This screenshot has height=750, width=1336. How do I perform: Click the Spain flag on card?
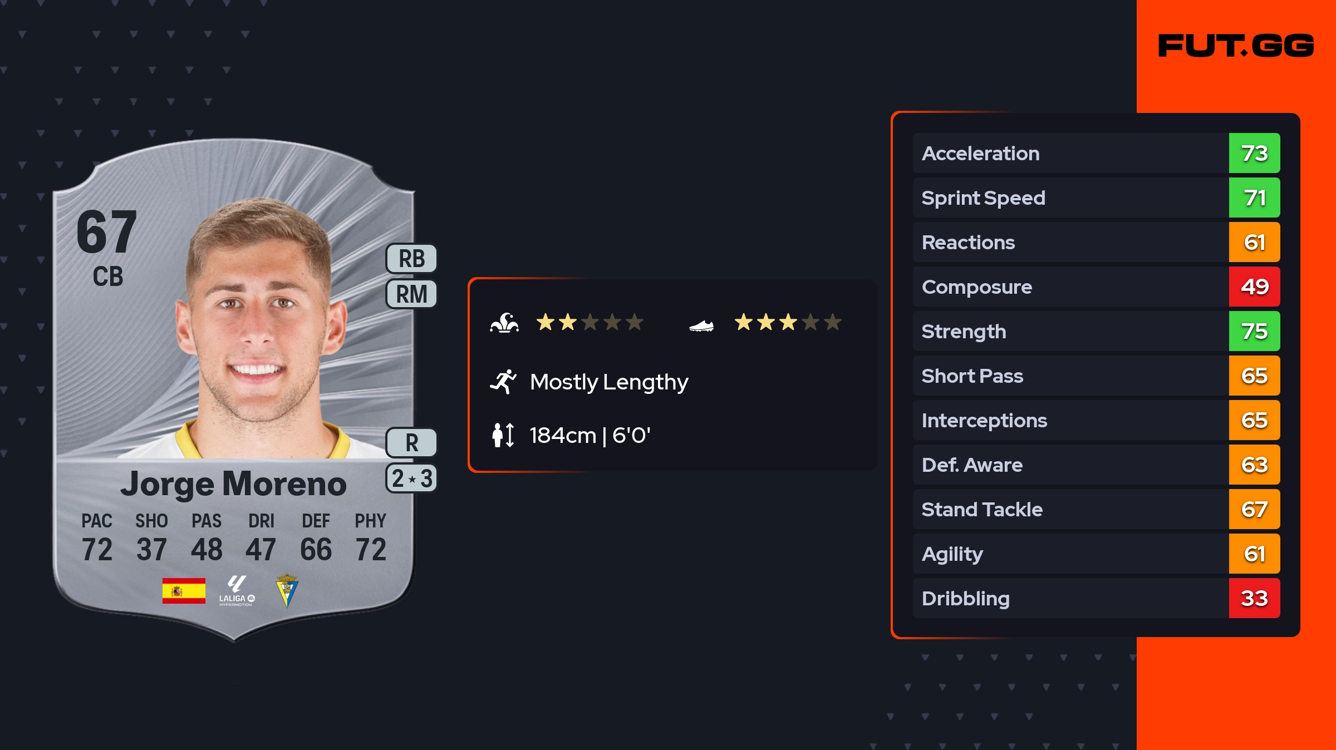pyautogui.click(x=184, y=591)
